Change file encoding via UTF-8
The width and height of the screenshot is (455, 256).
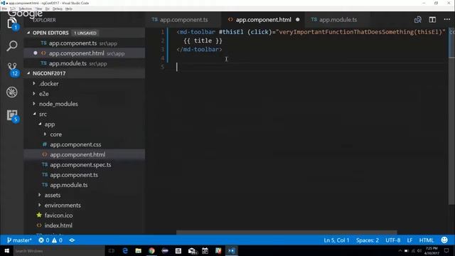point(393,240)
